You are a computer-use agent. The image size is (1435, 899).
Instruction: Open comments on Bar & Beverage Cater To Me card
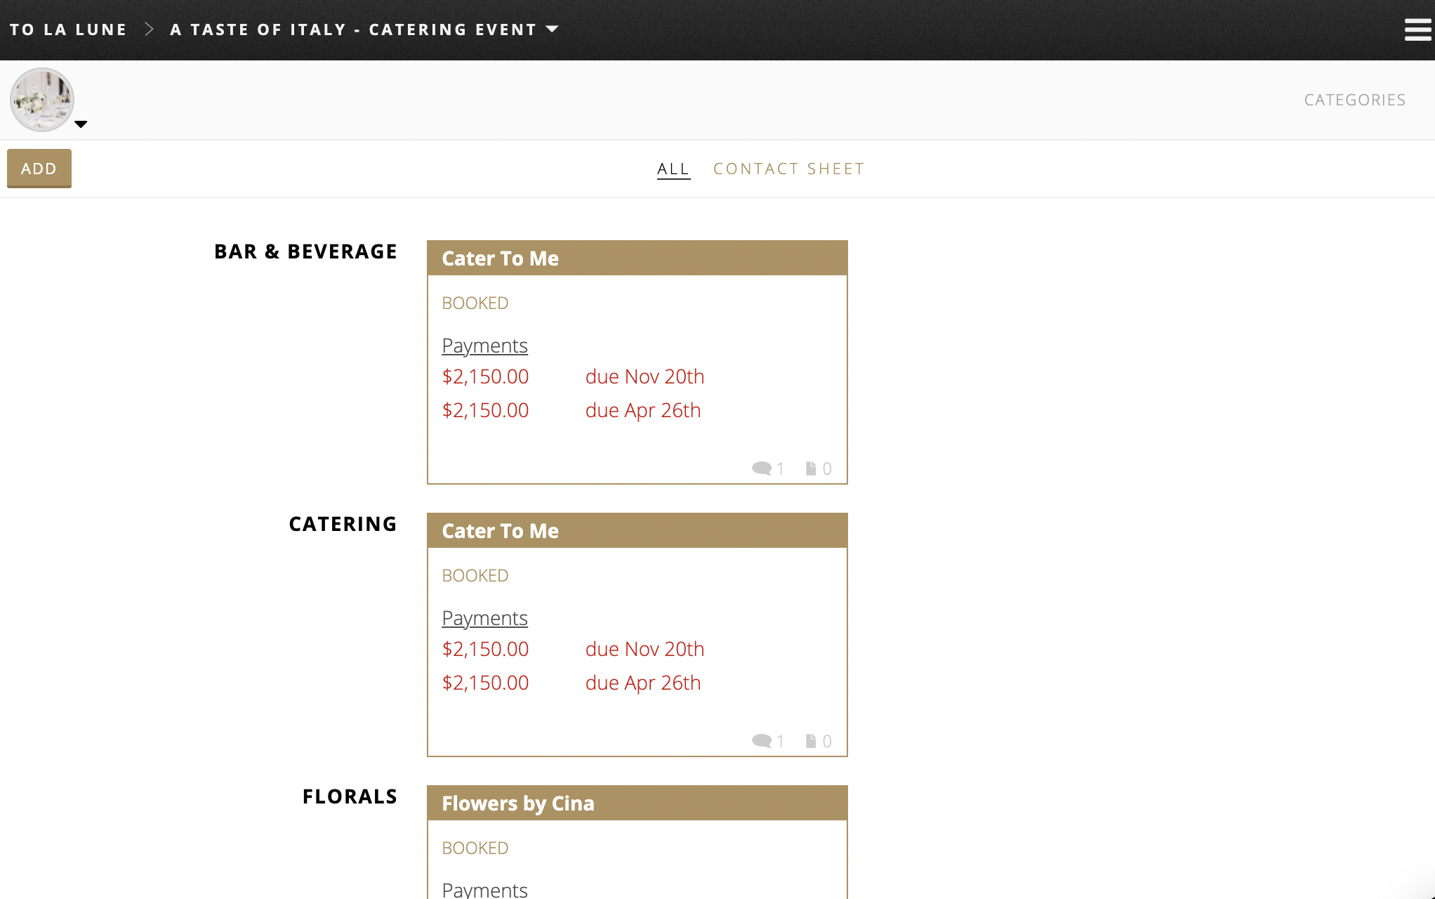[x=762, y=468]
